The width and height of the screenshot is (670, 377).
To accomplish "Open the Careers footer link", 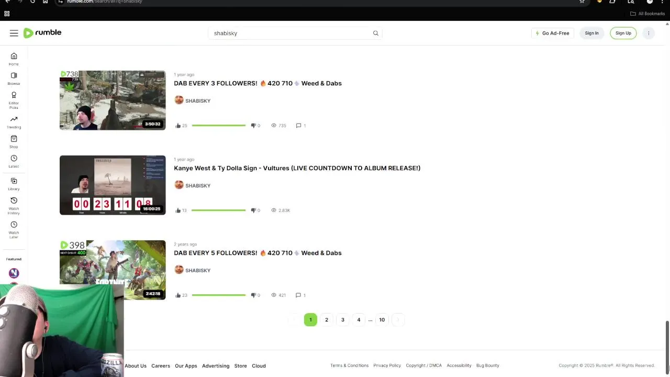I will click(161, 366).
